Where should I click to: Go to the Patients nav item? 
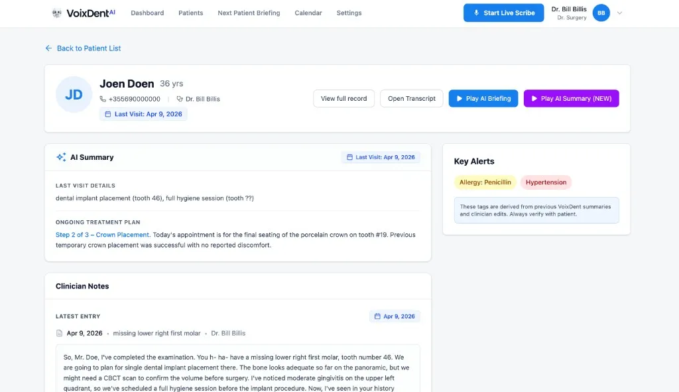click(x=190, y=13)
